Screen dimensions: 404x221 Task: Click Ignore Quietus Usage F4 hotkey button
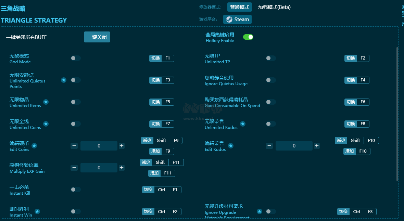point(357,80)
